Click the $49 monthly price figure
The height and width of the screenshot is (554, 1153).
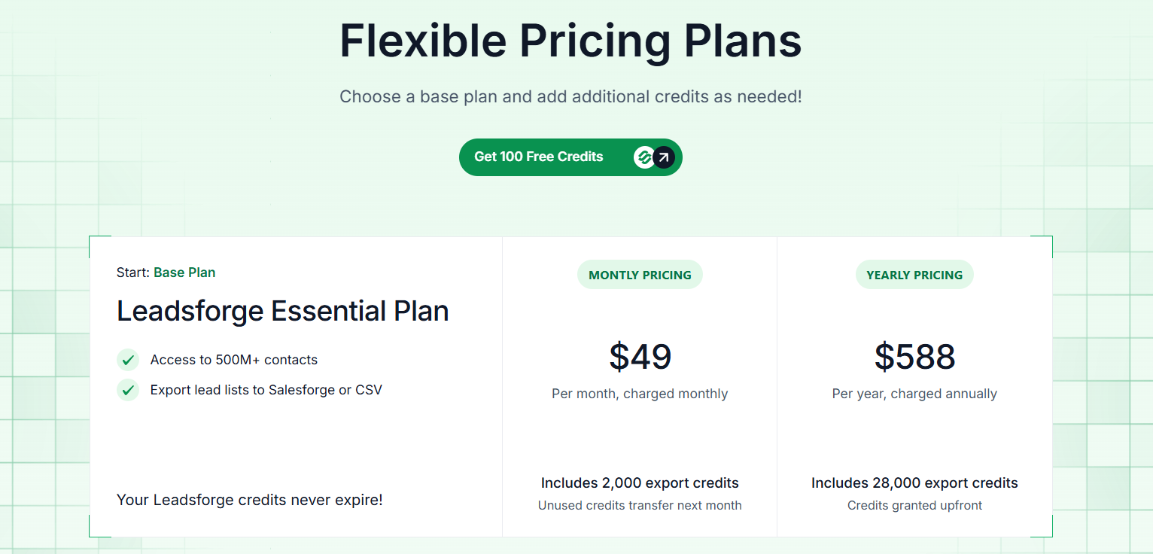(x=640, y=357)
